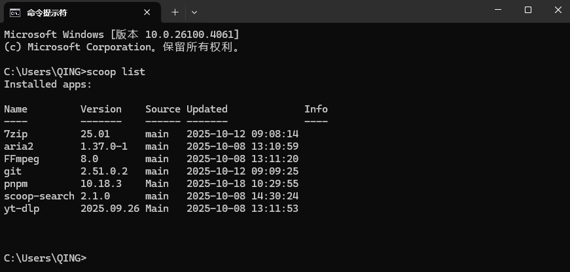Image resolution: width=570 pixels, height=272 pixels.
Task: Click the Version column header
Action: 101,109
